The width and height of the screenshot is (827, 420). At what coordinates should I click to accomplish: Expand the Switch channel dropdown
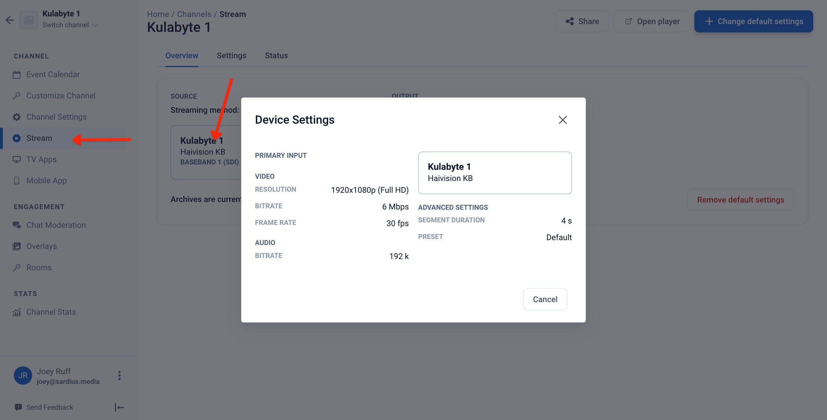70,25
